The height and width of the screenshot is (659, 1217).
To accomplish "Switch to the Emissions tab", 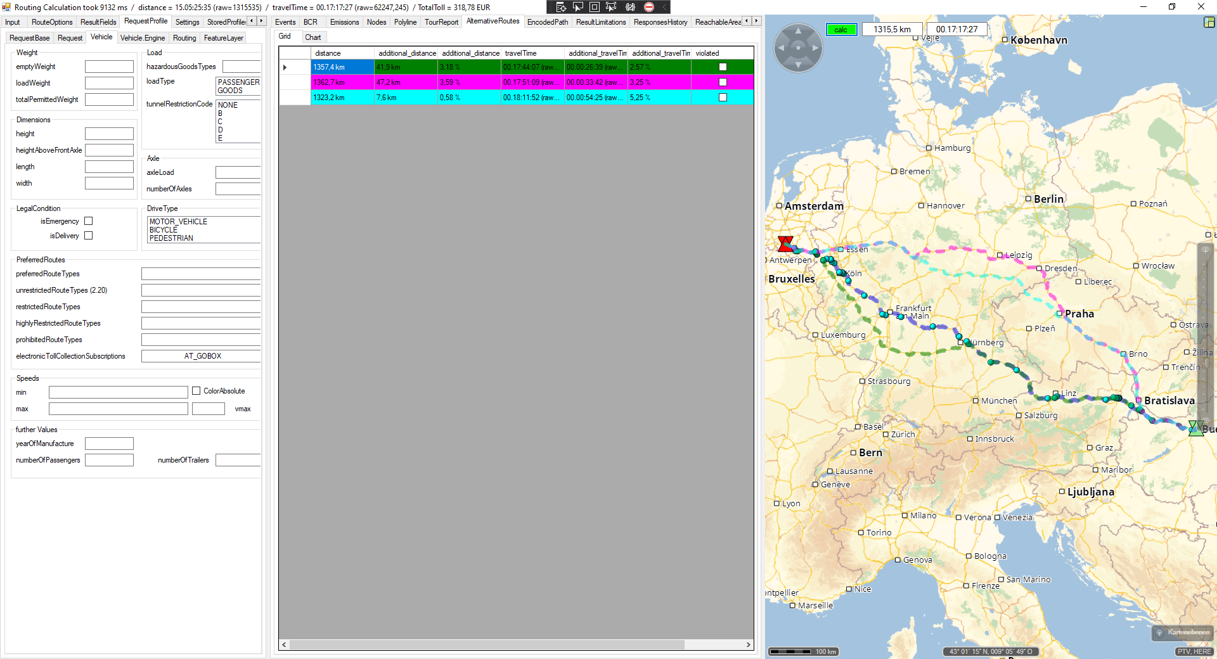I will (344, 22).
